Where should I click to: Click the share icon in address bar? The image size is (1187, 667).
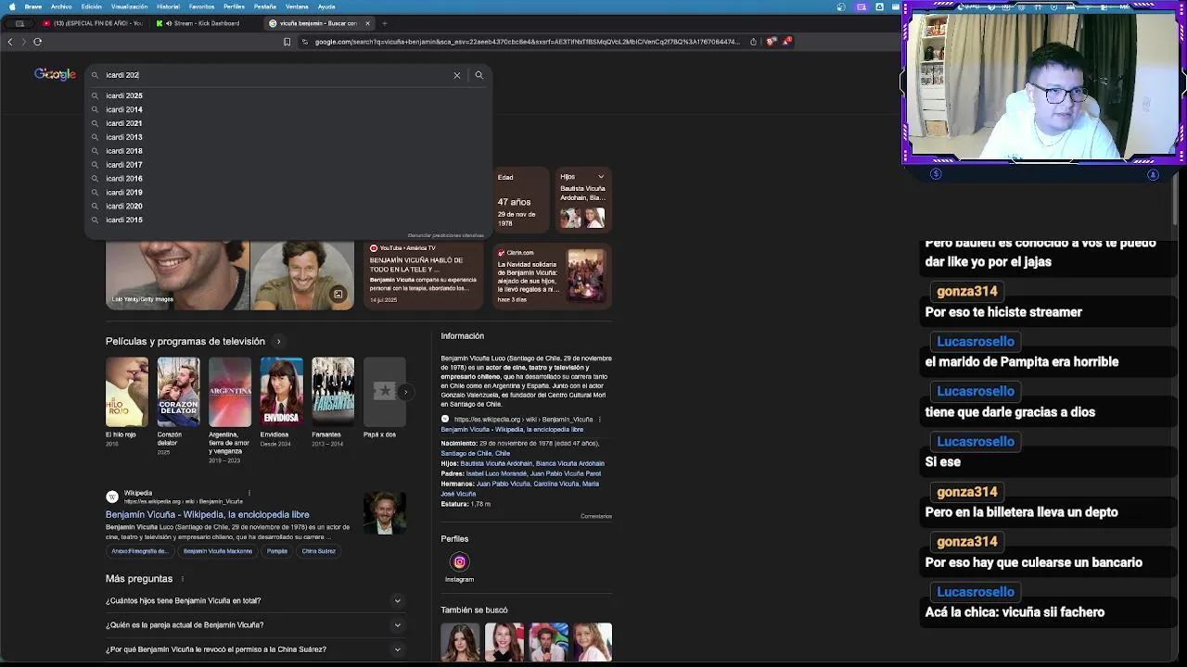(x=753, y=42)
